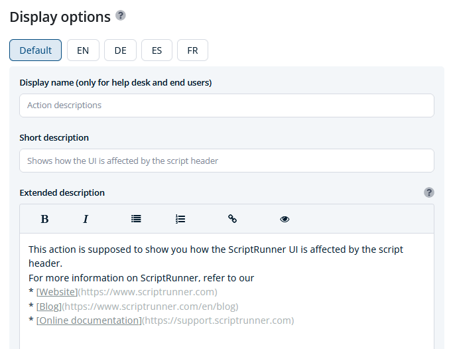Click the URL text (https://www.scriptrunner.com)
This screenshot has height=349, width=451.
[x=147, y=292]
